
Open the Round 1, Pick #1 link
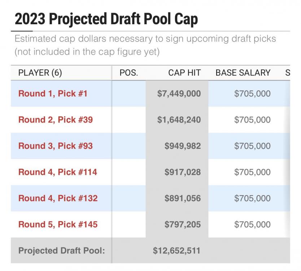tap(53, 94)
